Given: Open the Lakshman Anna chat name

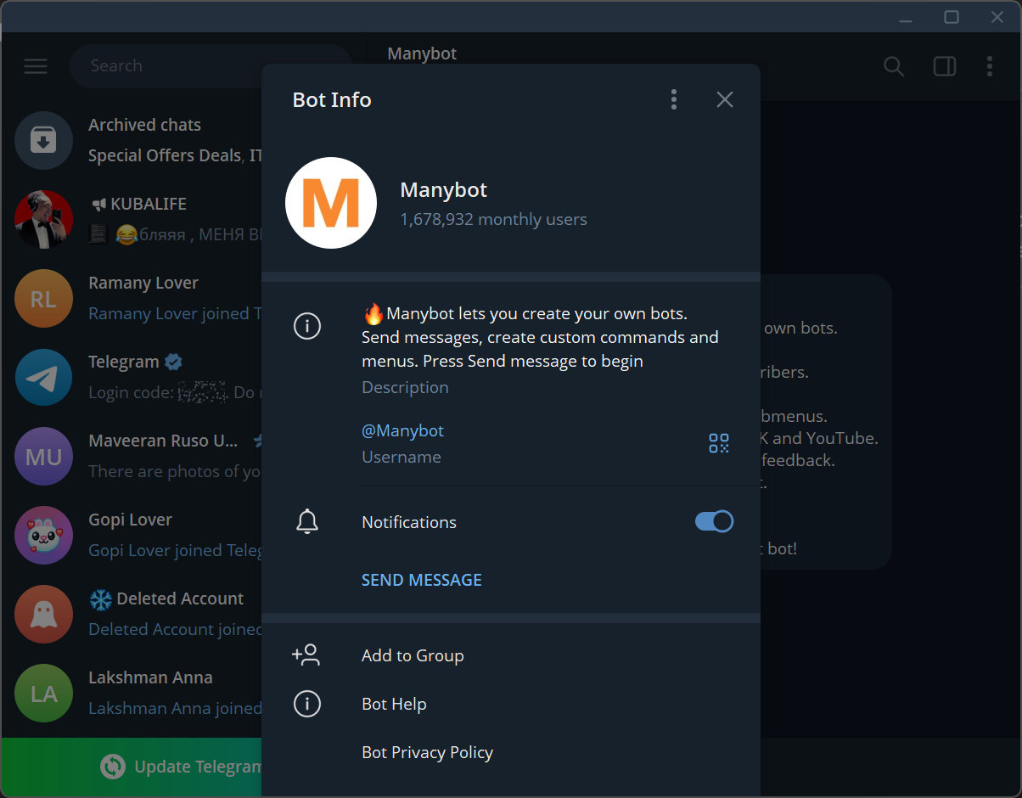Looking at the screenshot, I should pos(150,677).
